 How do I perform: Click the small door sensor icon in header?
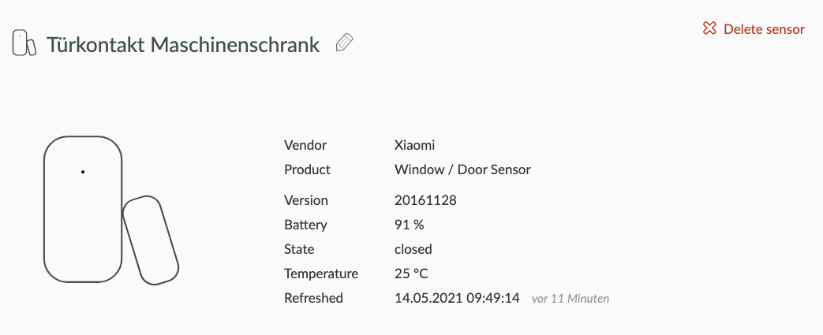point(24,43)
